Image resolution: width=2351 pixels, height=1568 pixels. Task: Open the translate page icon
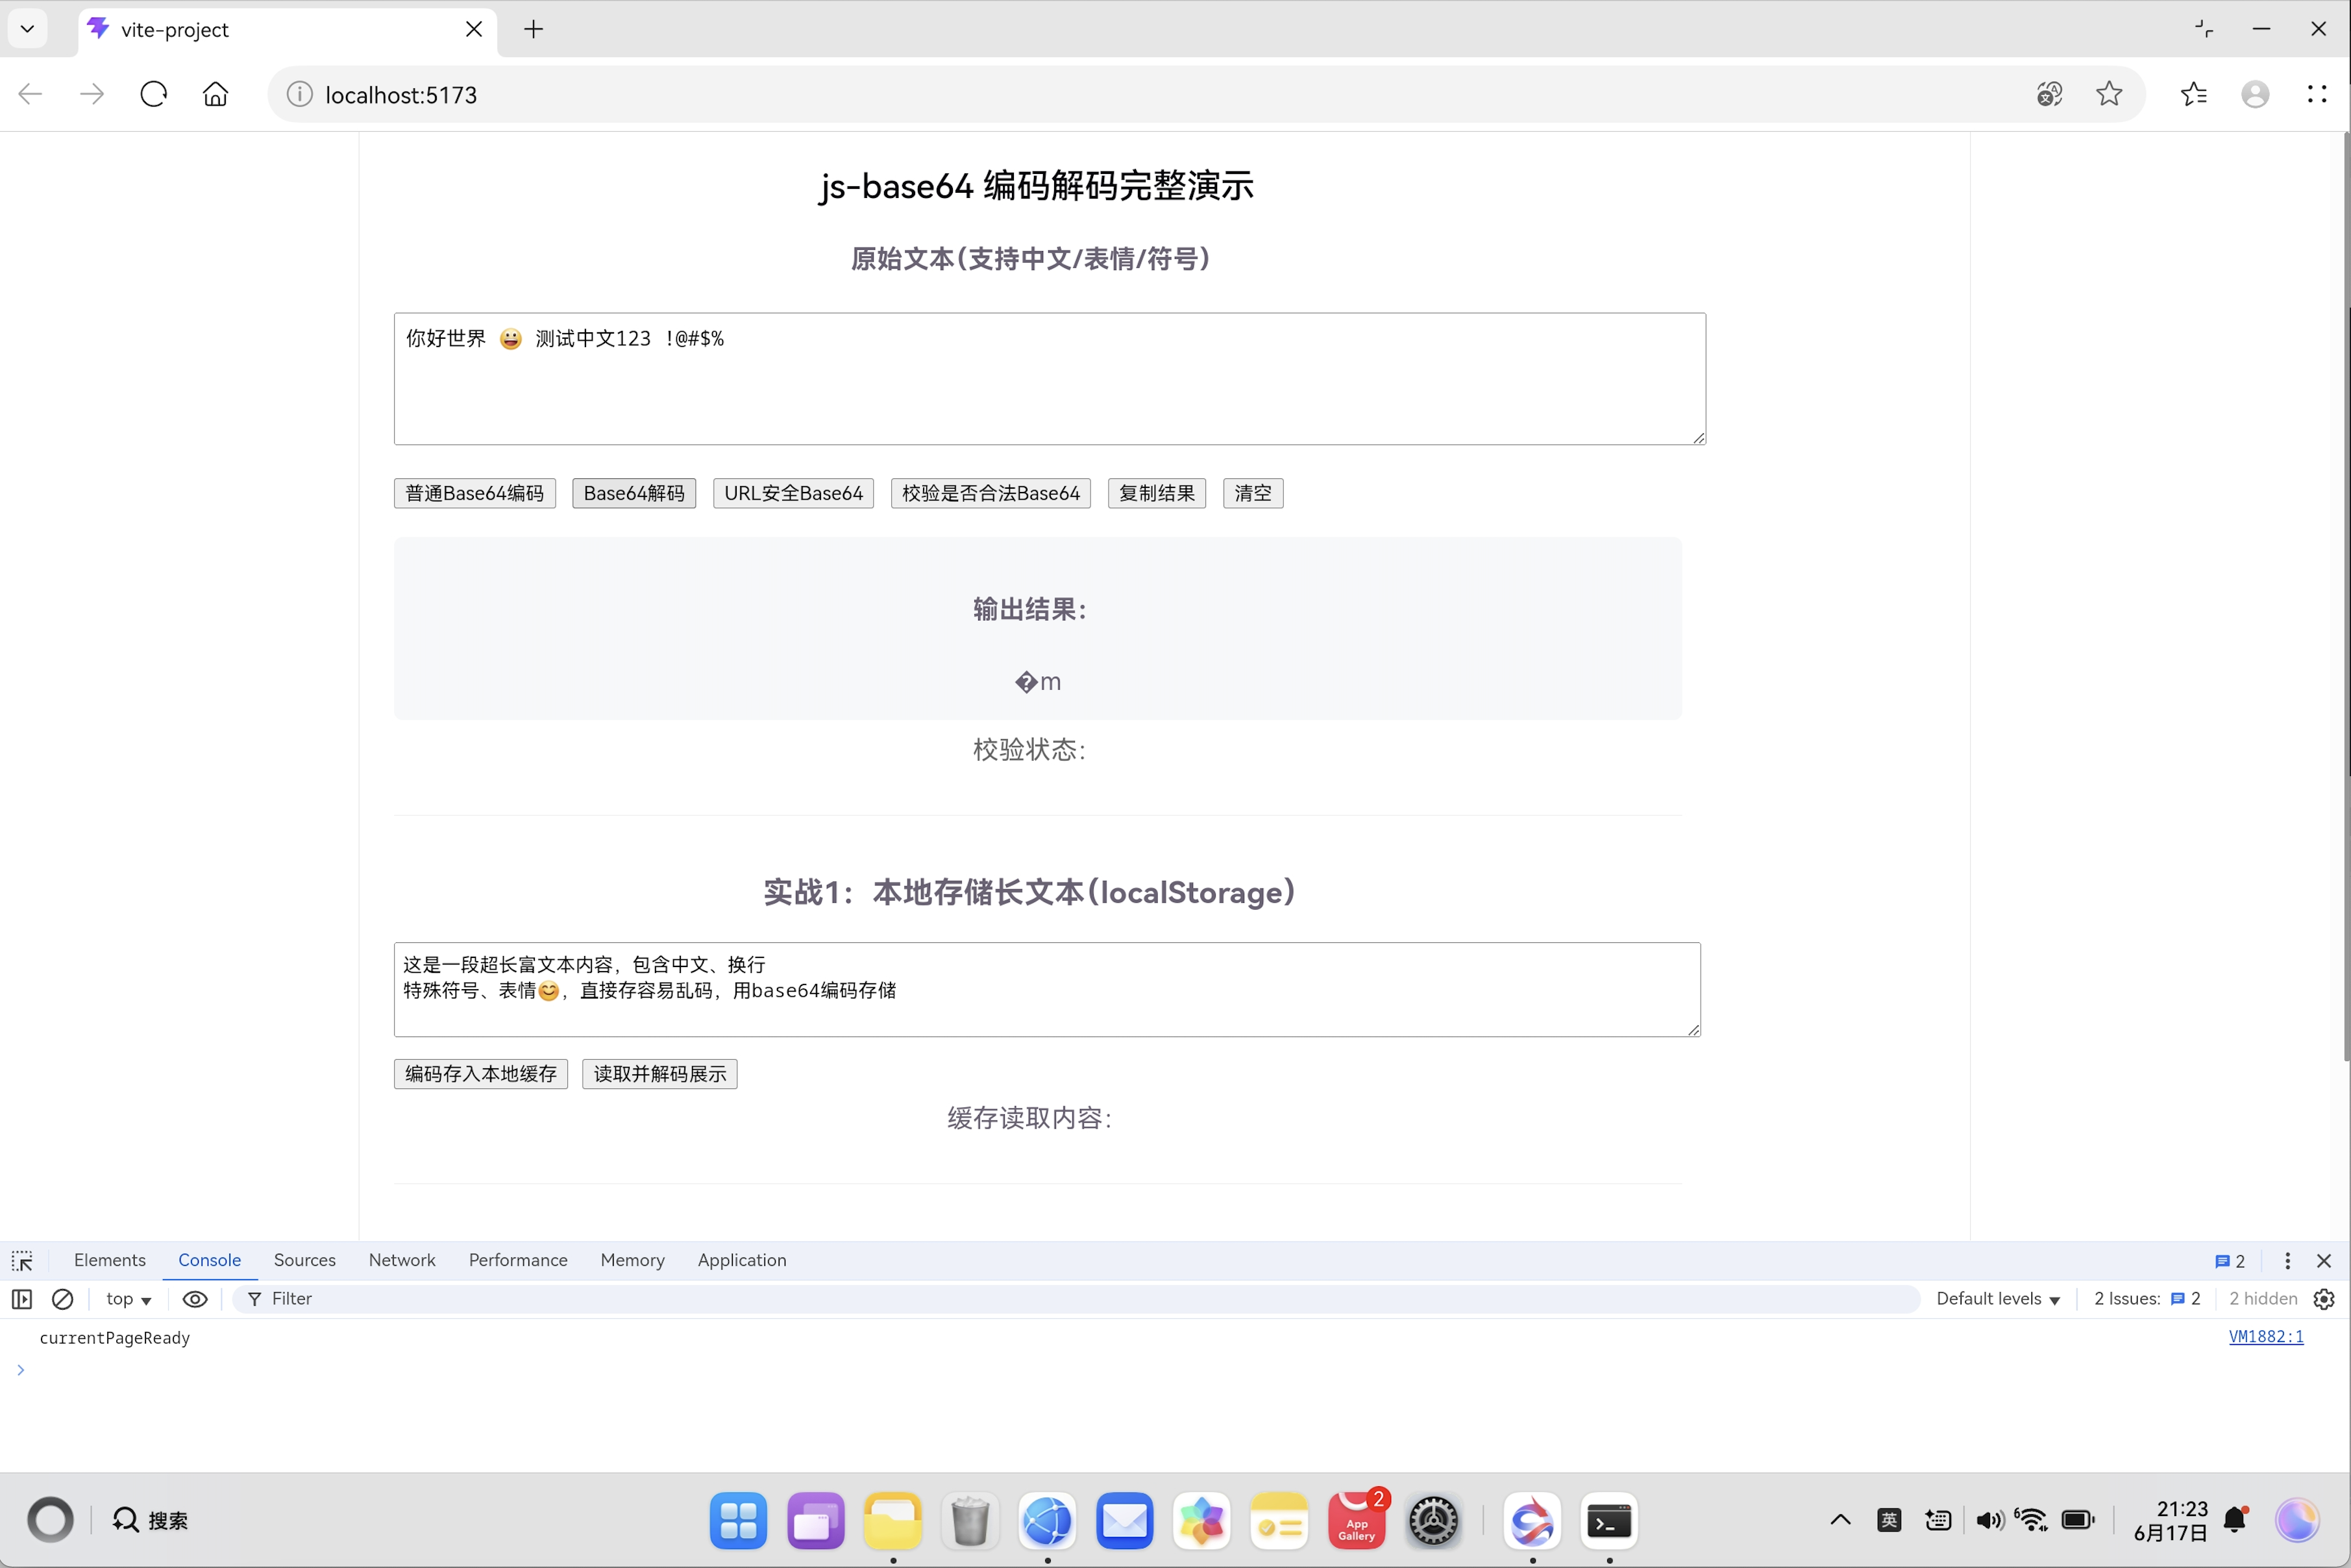tap(2049, 94)
